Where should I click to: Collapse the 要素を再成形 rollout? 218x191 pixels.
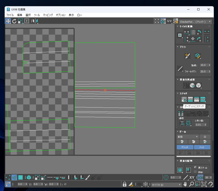(x=178, y=80)
